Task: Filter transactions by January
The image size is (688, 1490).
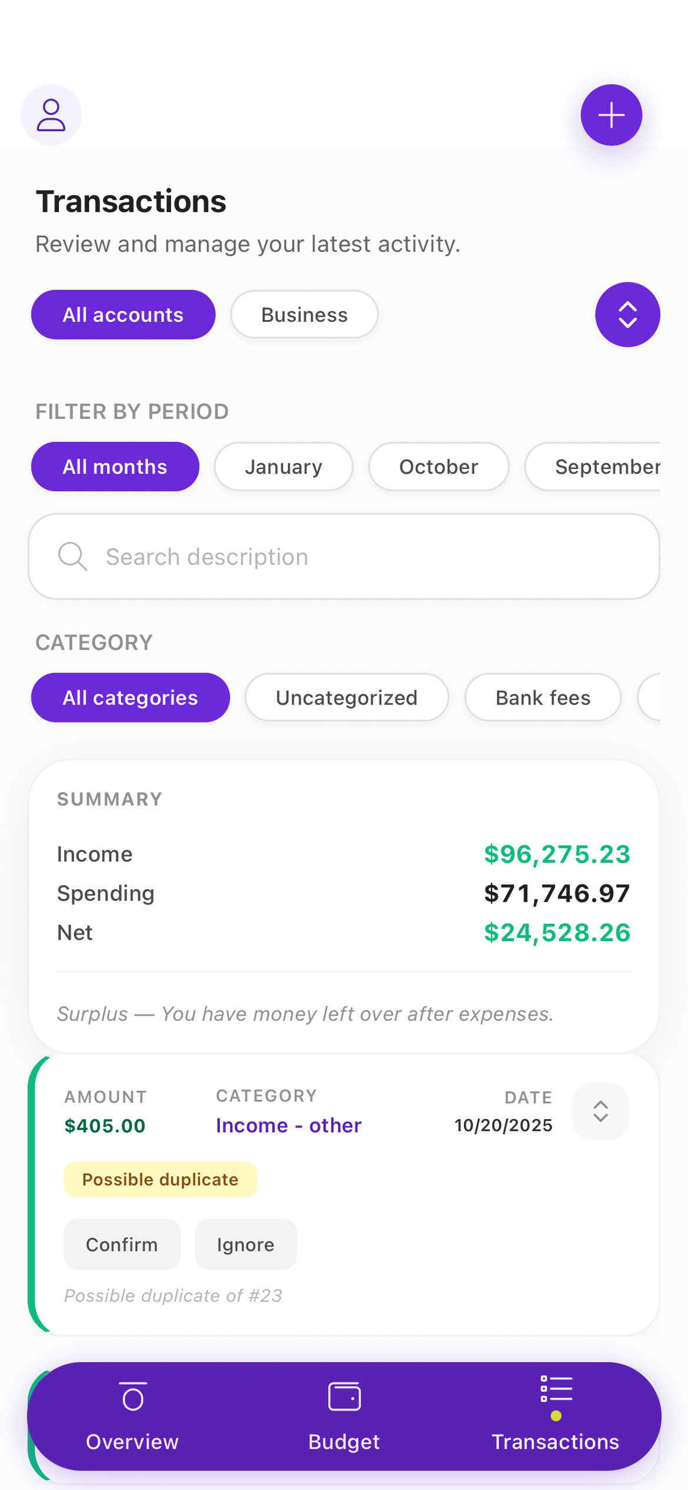Action: coord(283,467)
